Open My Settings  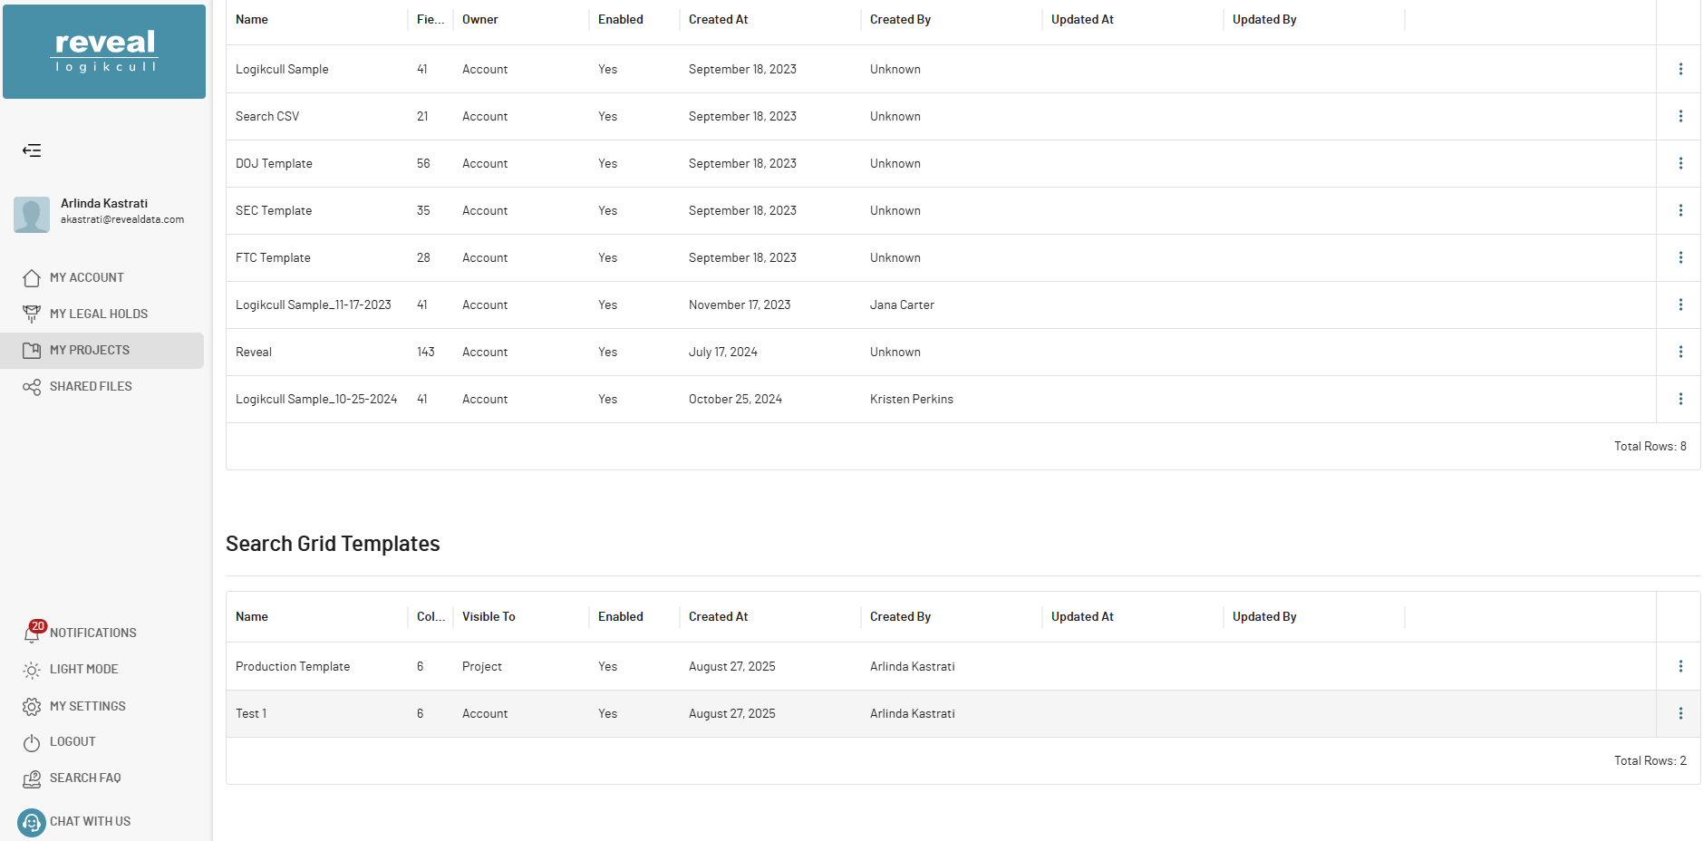tap(88, 706)
